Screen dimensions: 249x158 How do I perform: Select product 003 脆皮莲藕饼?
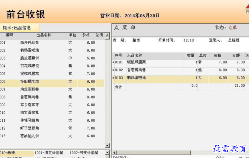coord(52,58)
